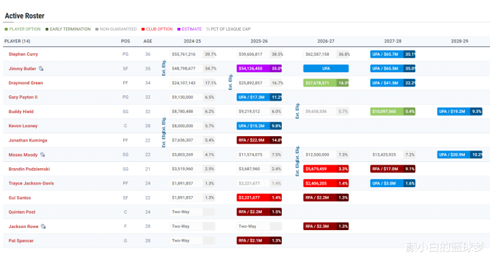Screen dimensions: 490x260
Task: Click Buddy Hield's UFA / $19.2M cell
Action: pos(459,111)
